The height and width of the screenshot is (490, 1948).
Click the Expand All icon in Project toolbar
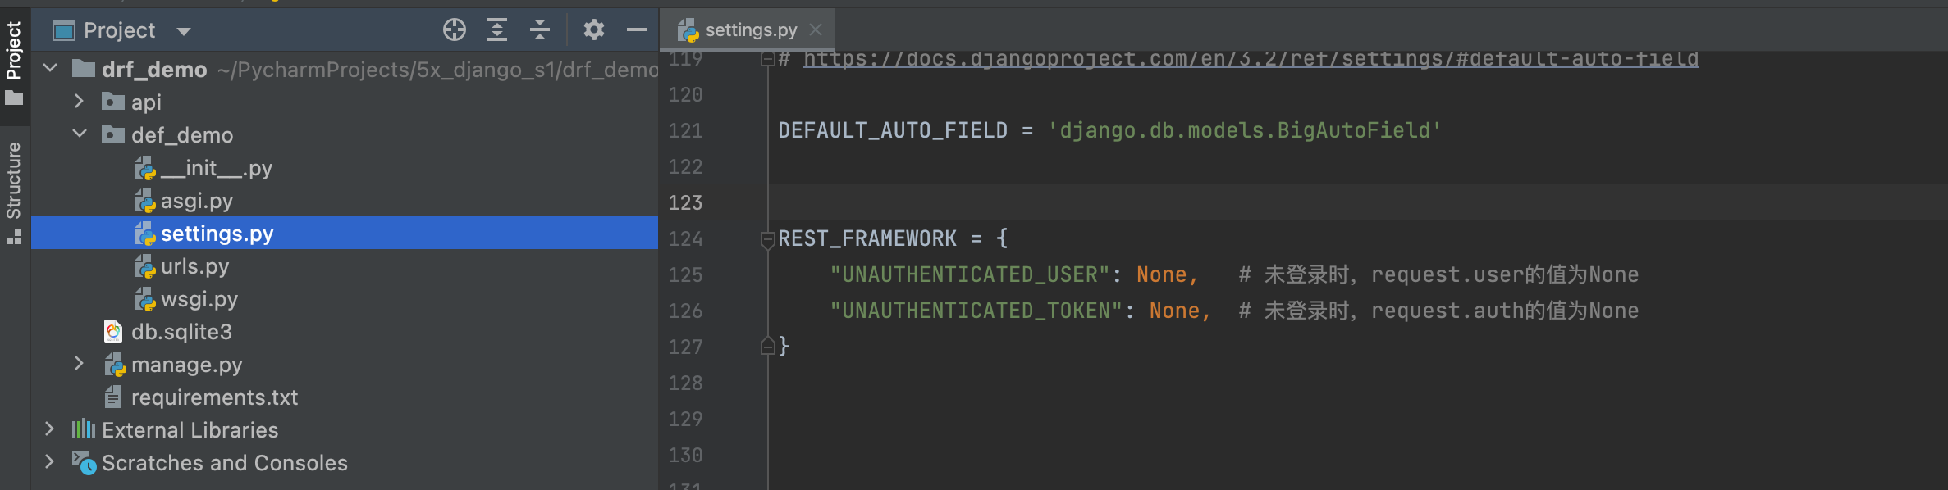(x=496, y=29)
